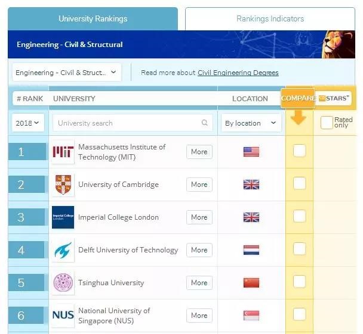Sort by the # RANK column header
363x334 pixels.
(x=30, y=99)
